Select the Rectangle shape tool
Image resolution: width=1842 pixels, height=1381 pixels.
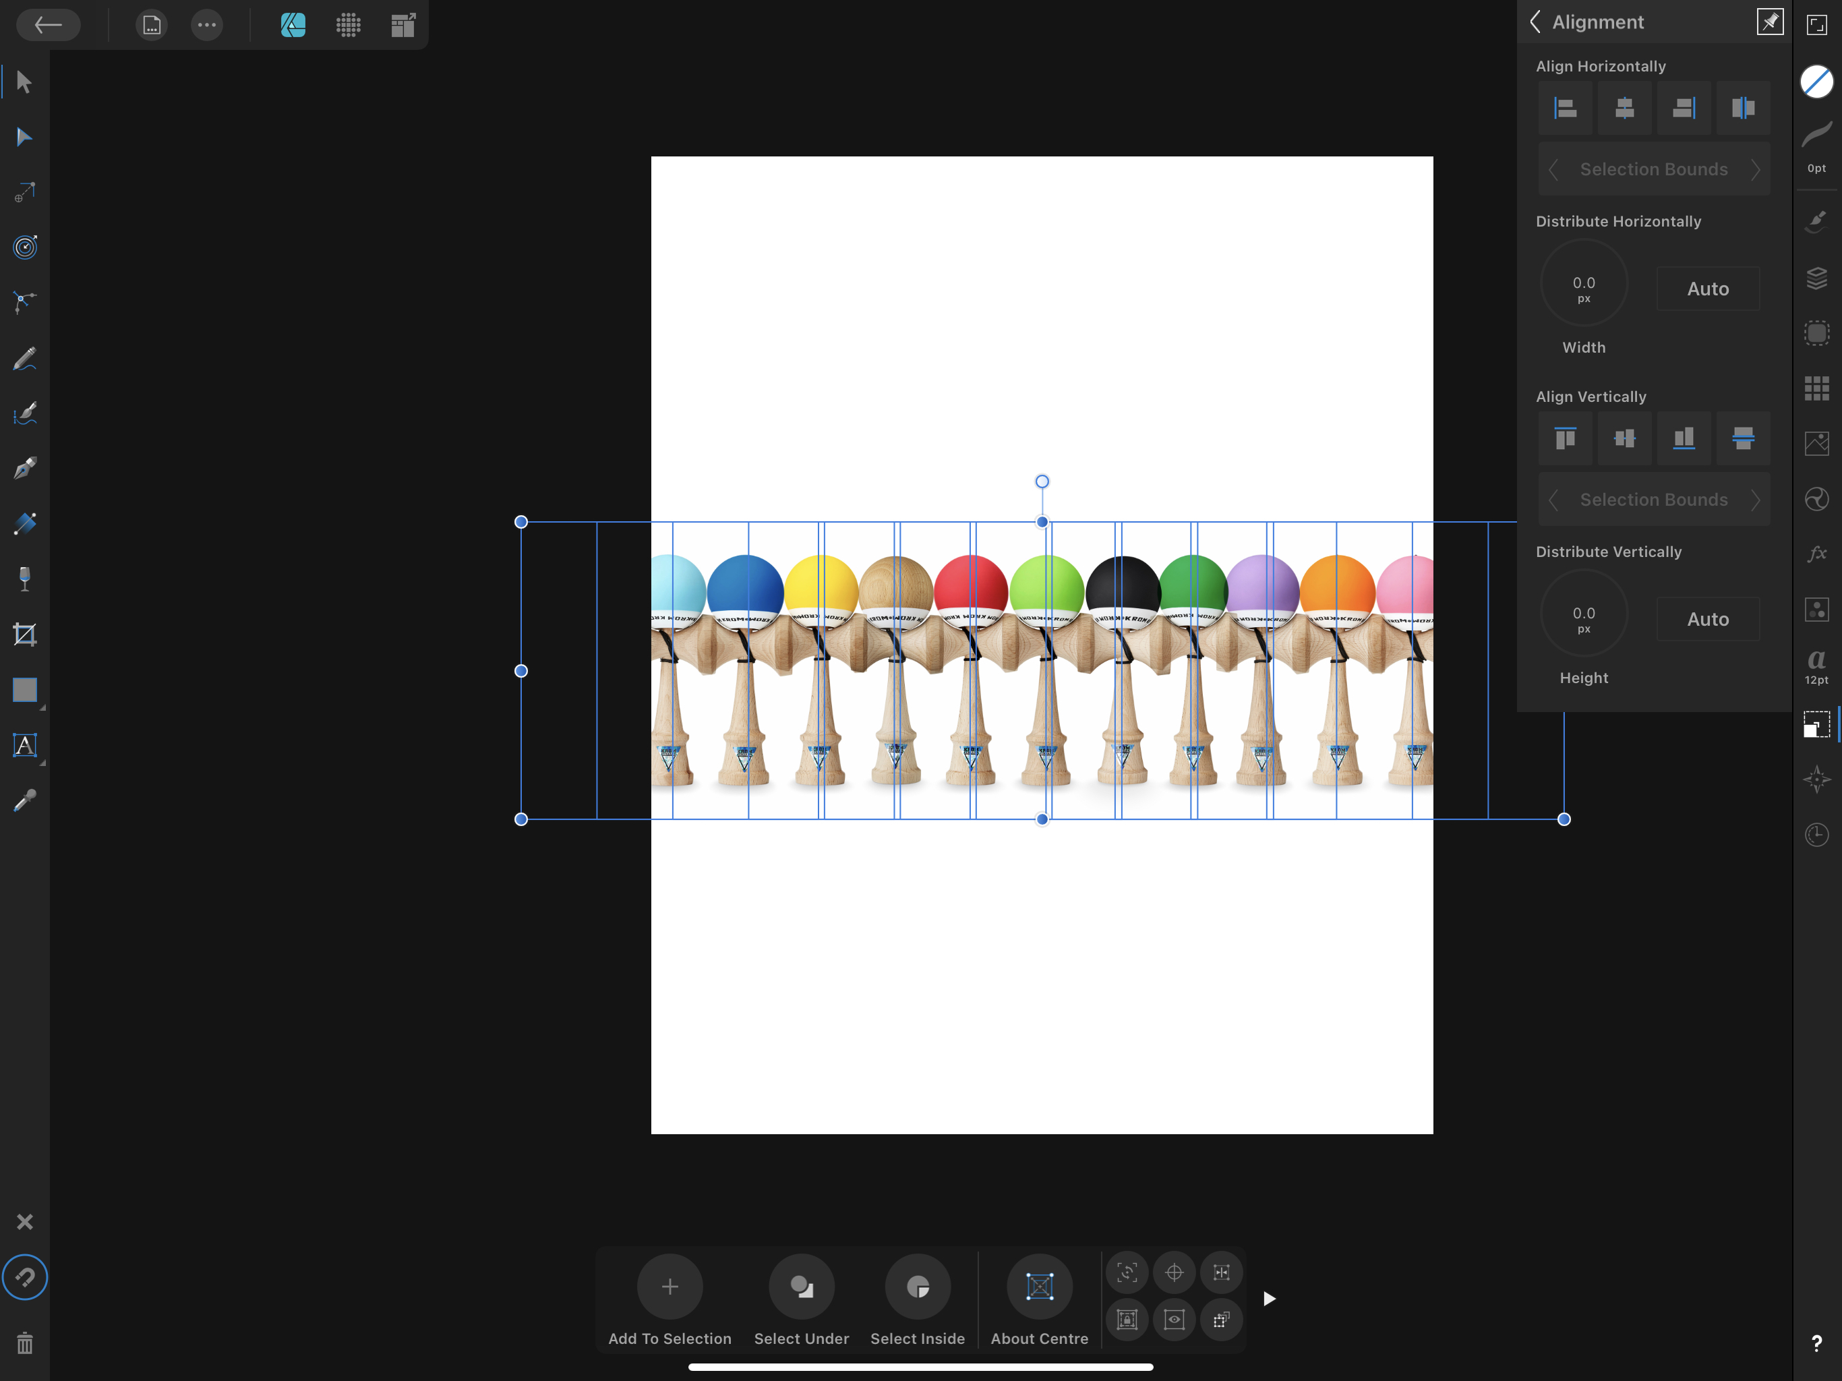[x=24, y=690]
